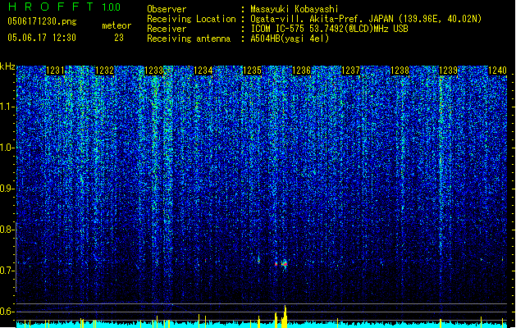Click the 1240 time marker
Screen dimensions: 516x328
497,71
